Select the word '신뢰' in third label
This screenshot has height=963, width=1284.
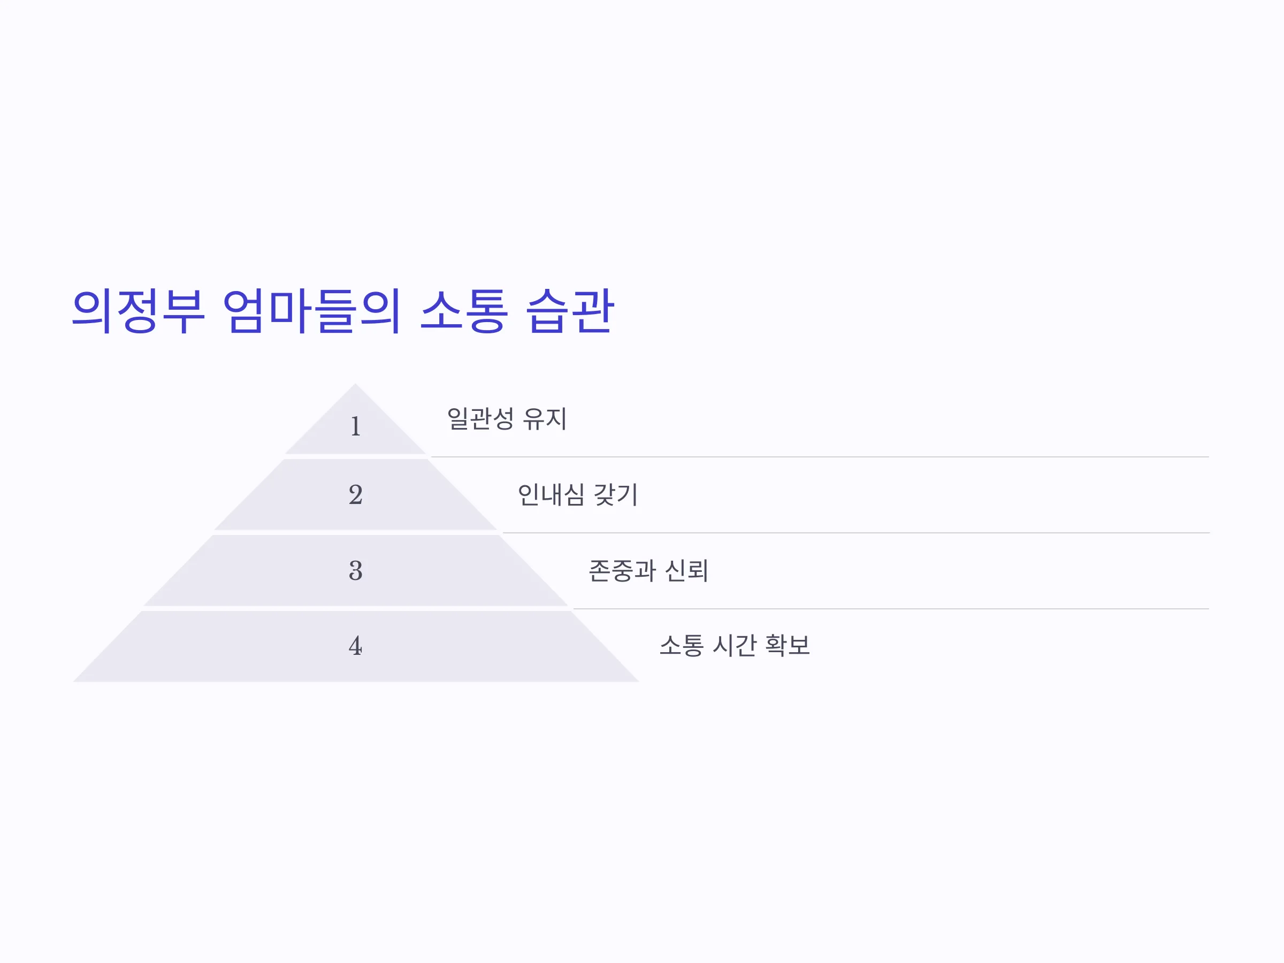pyautogui.click(x=686, y=571)
